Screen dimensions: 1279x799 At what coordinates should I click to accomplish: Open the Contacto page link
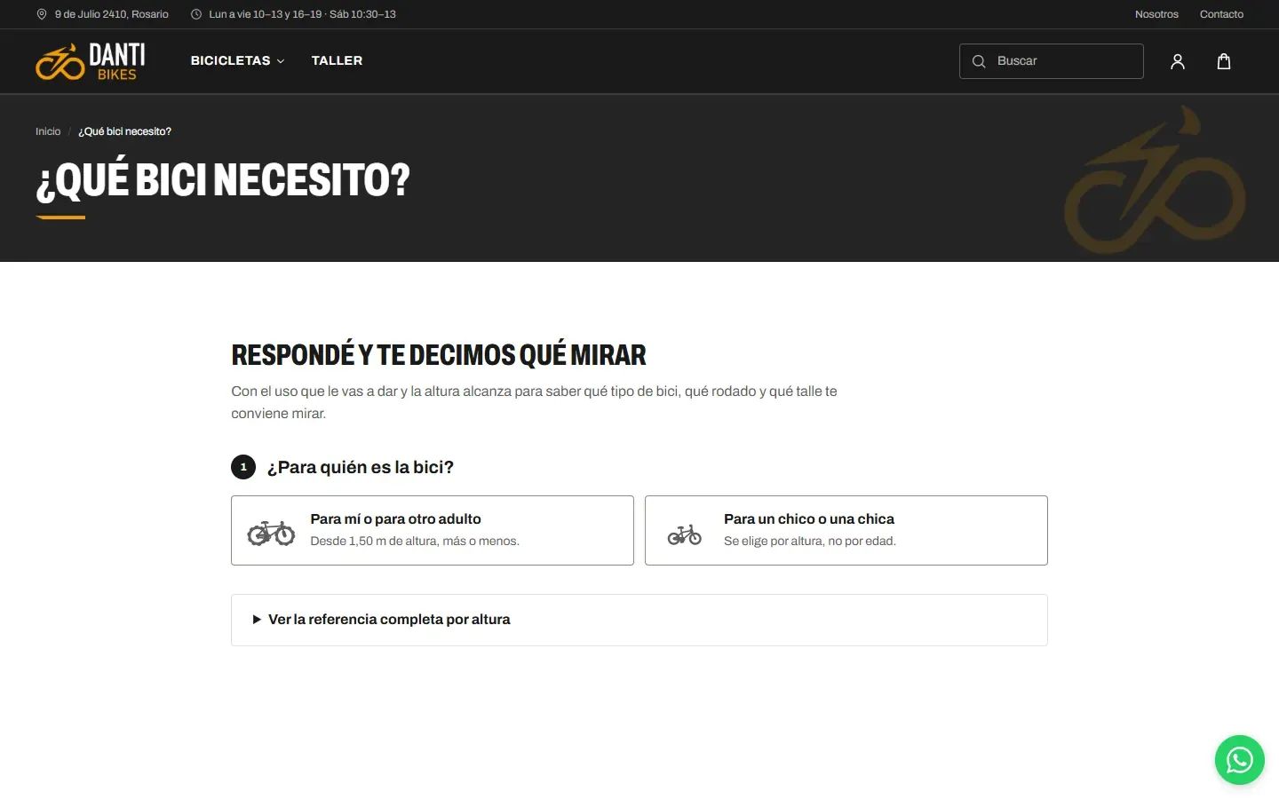(1221, 14)
